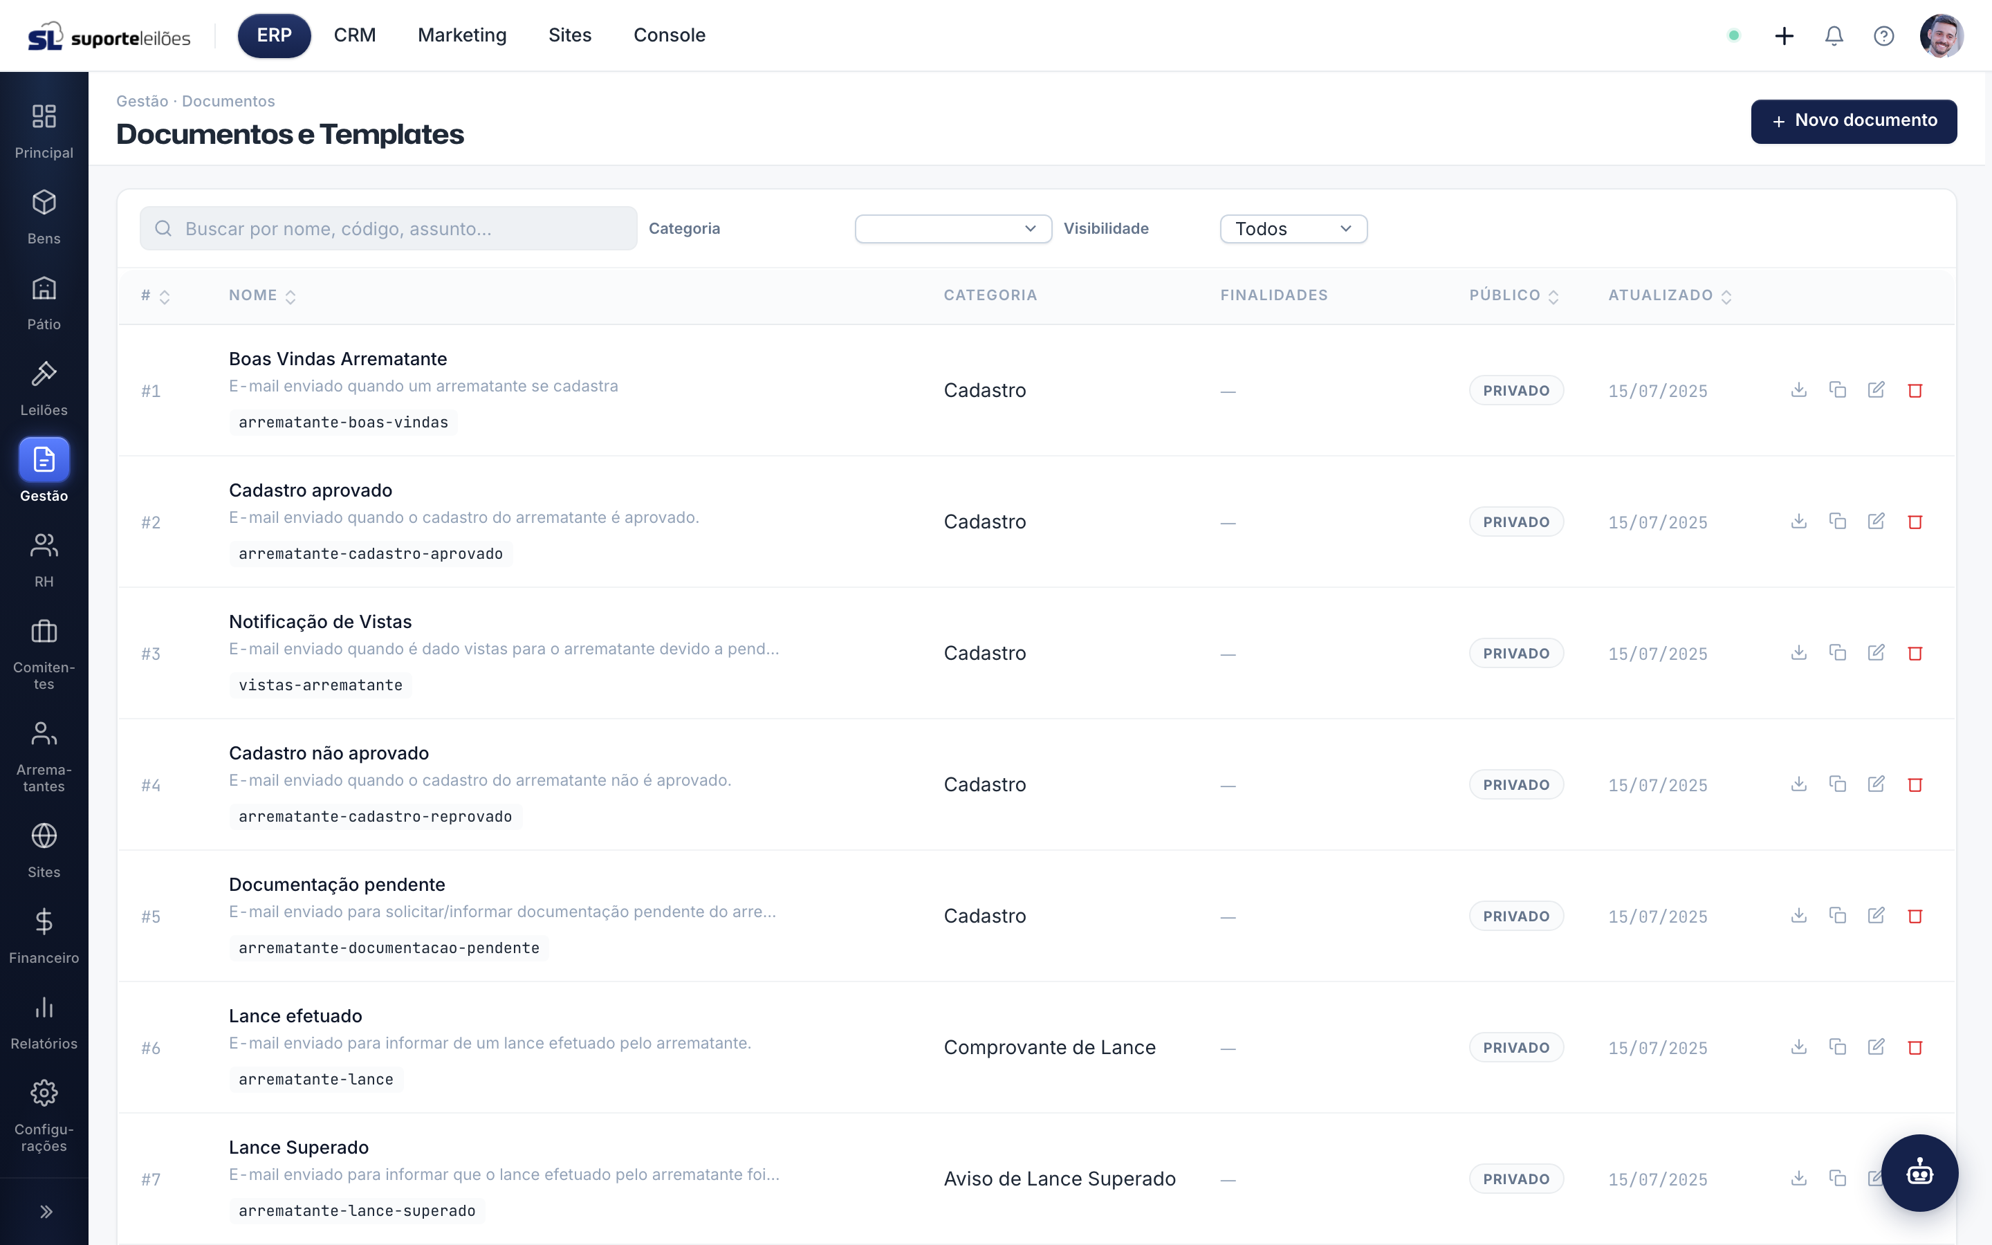Click the green online status dot
The height and width of the screenshot is (1245, 1992).
[x=1733, y=35]
